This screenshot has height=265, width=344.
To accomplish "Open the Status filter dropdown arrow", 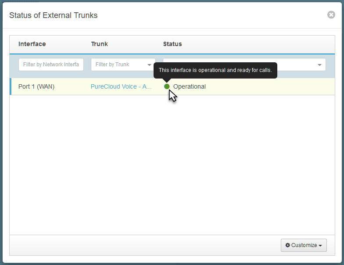I will (x=319, y=65).
